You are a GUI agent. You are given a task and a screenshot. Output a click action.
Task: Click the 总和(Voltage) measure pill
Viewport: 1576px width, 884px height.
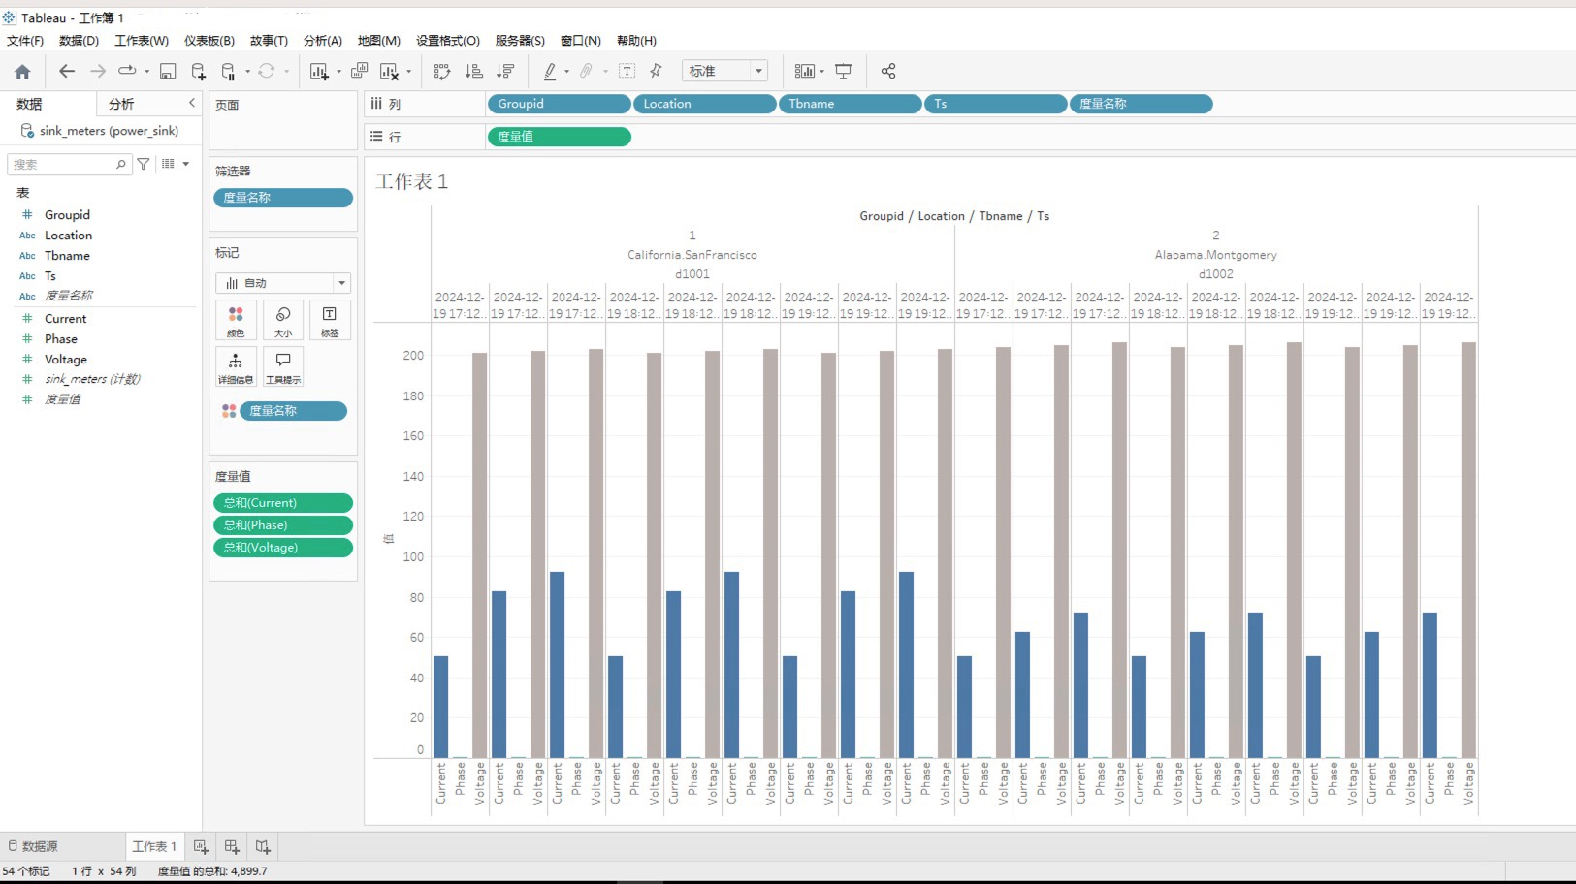(x=282, y=548)
